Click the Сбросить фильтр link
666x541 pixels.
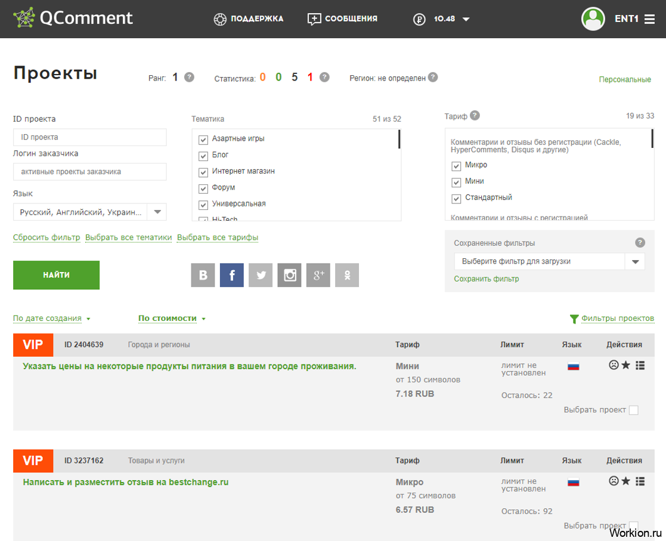pyautogui.click(x=47, y=237)
